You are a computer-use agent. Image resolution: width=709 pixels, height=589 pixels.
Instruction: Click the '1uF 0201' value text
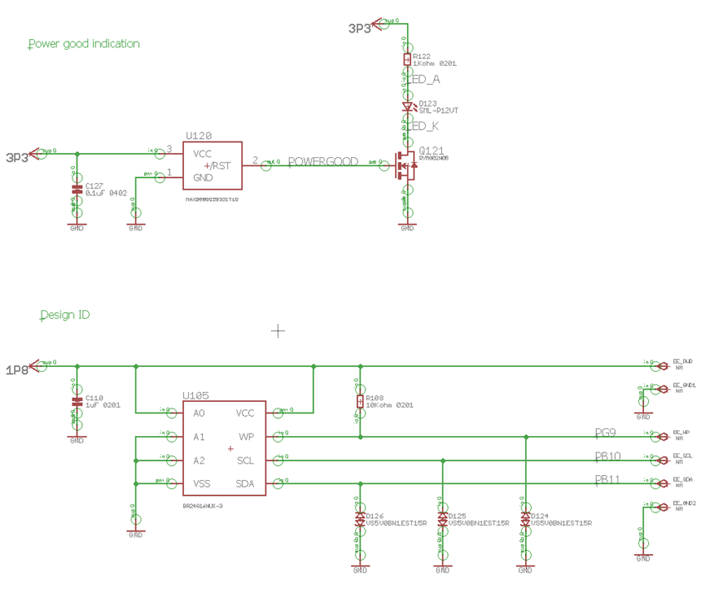tap(103, 405)
